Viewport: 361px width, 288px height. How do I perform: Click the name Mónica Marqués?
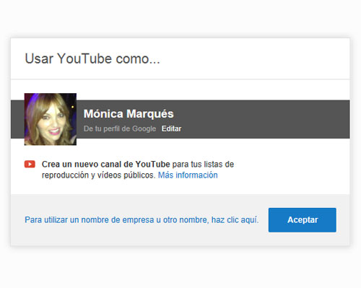pyautogui.click(x=129, y=114)
